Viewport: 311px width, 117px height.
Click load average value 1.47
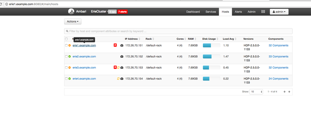226,56
